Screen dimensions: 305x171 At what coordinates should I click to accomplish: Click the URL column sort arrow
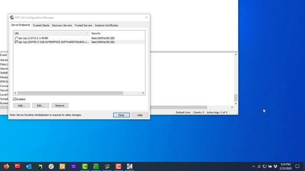87,33
